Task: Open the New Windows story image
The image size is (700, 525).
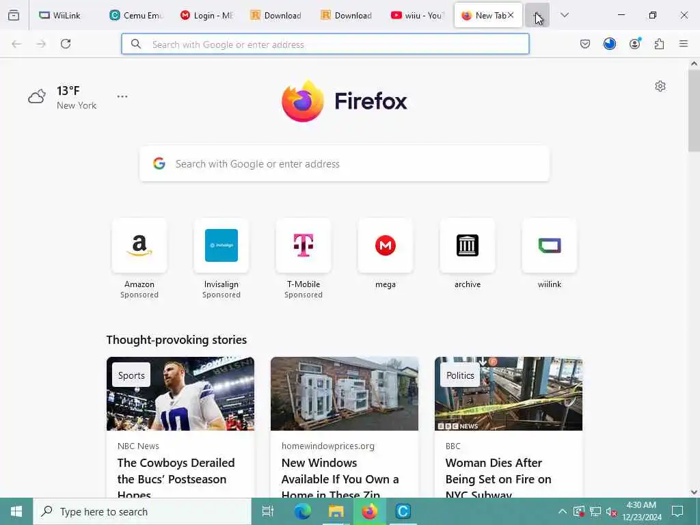Action: pos(345,394)
